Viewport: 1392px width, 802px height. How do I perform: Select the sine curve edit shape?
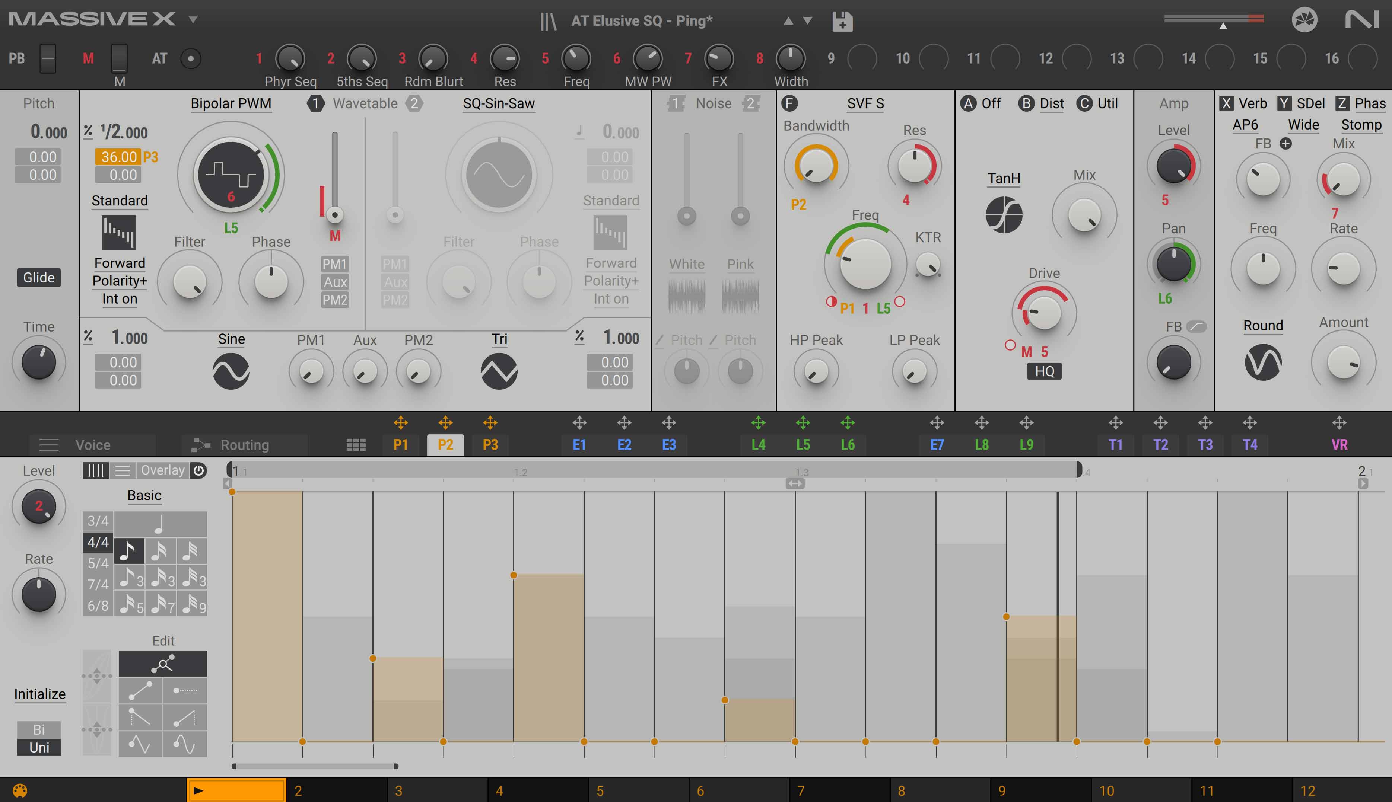[x=185, y=744]
